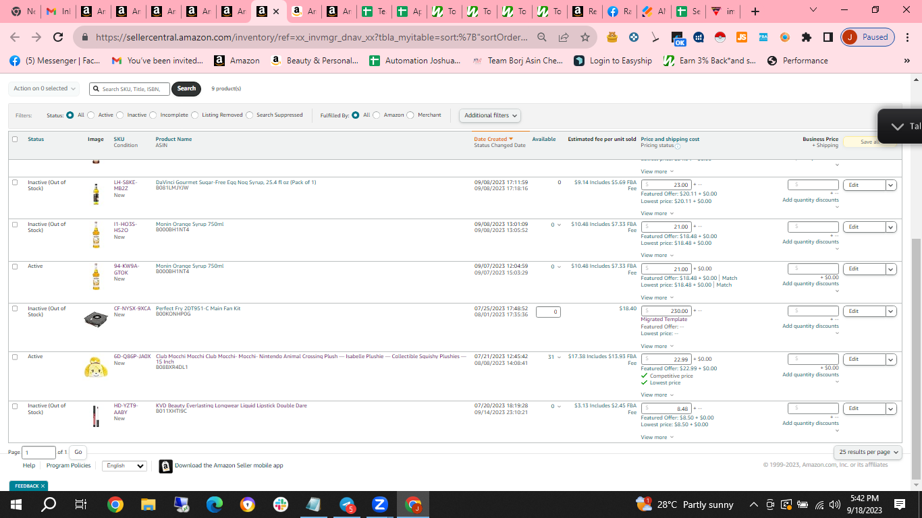Check the KVD Beauty Liquid Lipstick row
This screenshot has width=922, height=518.
(x=15, y=406)
